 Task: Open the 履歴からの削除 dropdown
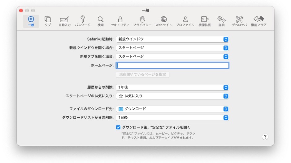click(x=172, y=87)
